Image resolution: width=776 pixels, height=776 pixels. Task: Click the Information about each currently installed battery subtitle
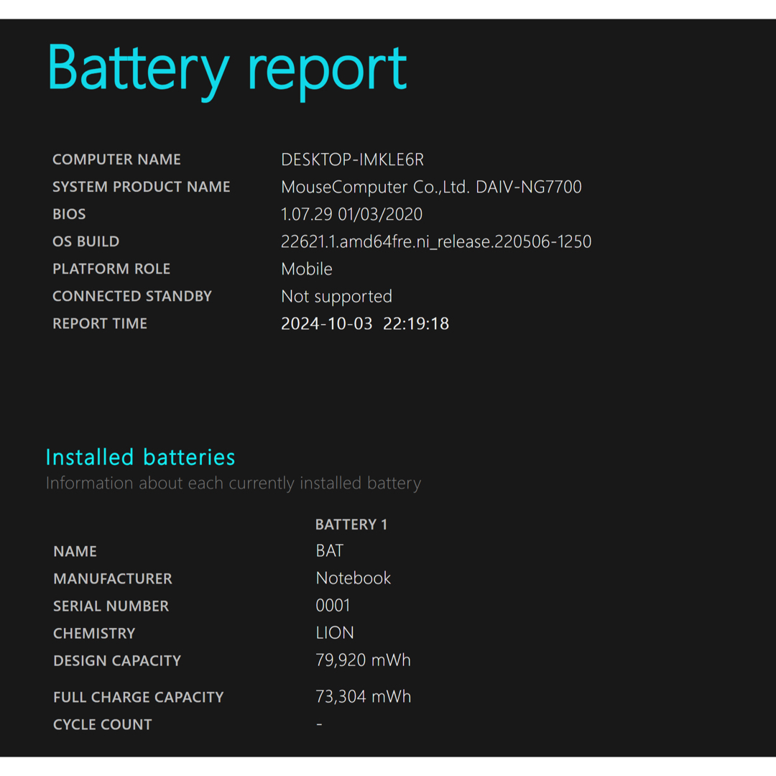[x=233, y=483]
